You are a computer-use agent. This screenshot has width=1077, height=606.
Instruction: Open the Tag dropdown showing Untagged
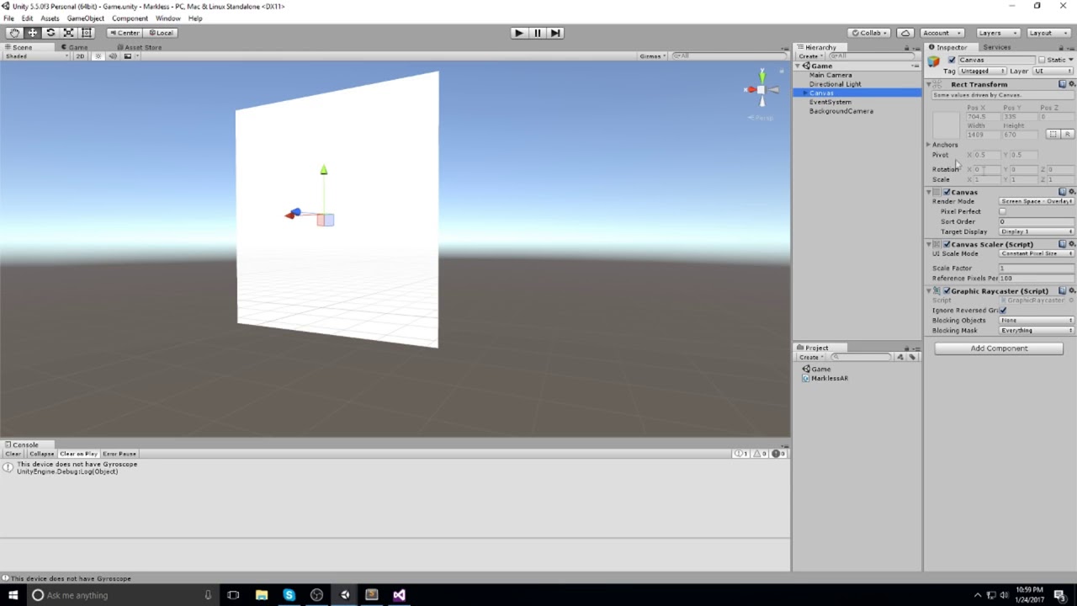pos(982,71)
